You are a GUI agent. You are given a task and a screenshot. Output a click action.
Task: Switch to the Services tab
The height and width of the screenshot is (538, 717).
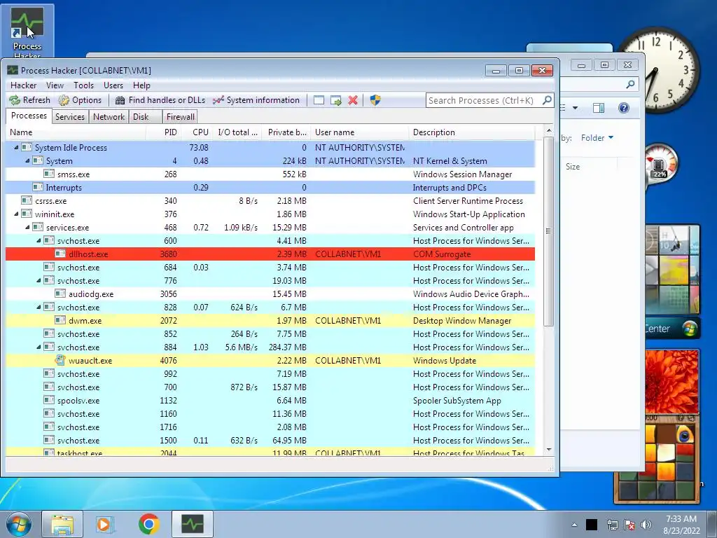70,117
